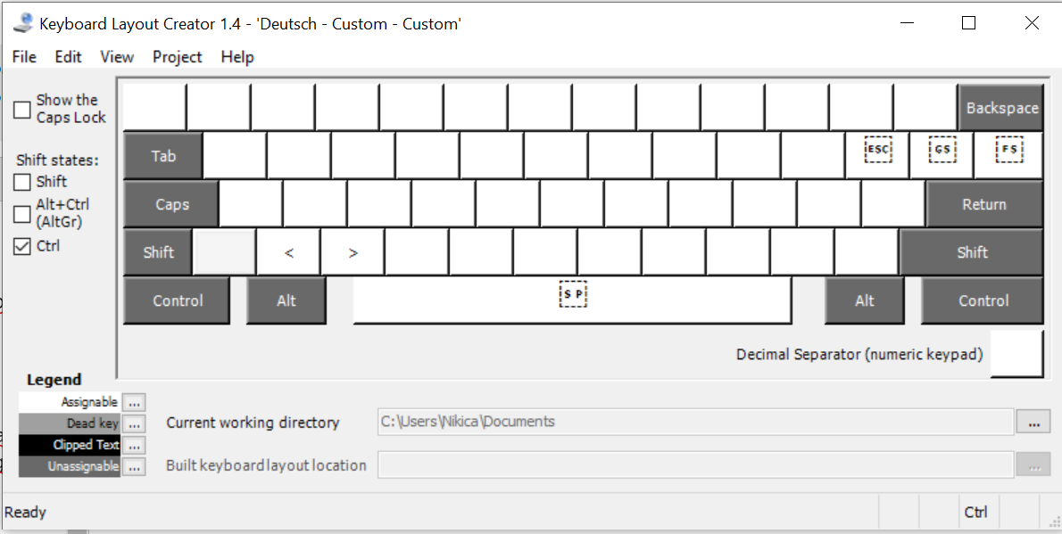Click the greater-than sign key
The width and height of the screenshot is (1062, 534).
353,253
